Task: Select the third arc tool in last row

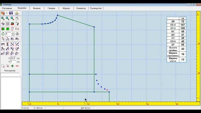Action: [x=12, y=53]
